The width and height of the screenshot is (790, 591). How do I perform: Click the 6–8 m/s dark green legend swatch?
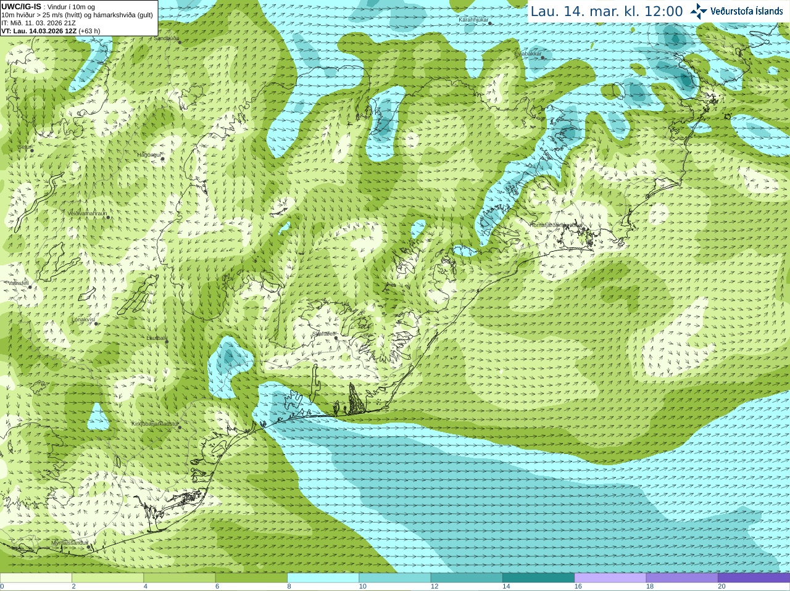251,578
